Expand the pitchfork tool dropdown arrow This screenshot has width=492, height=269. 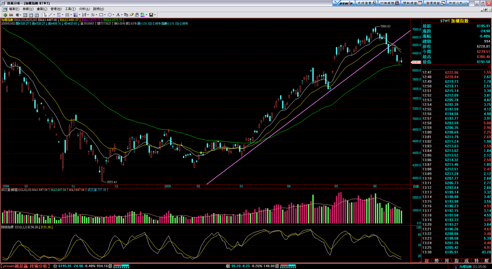click(88, 15)
